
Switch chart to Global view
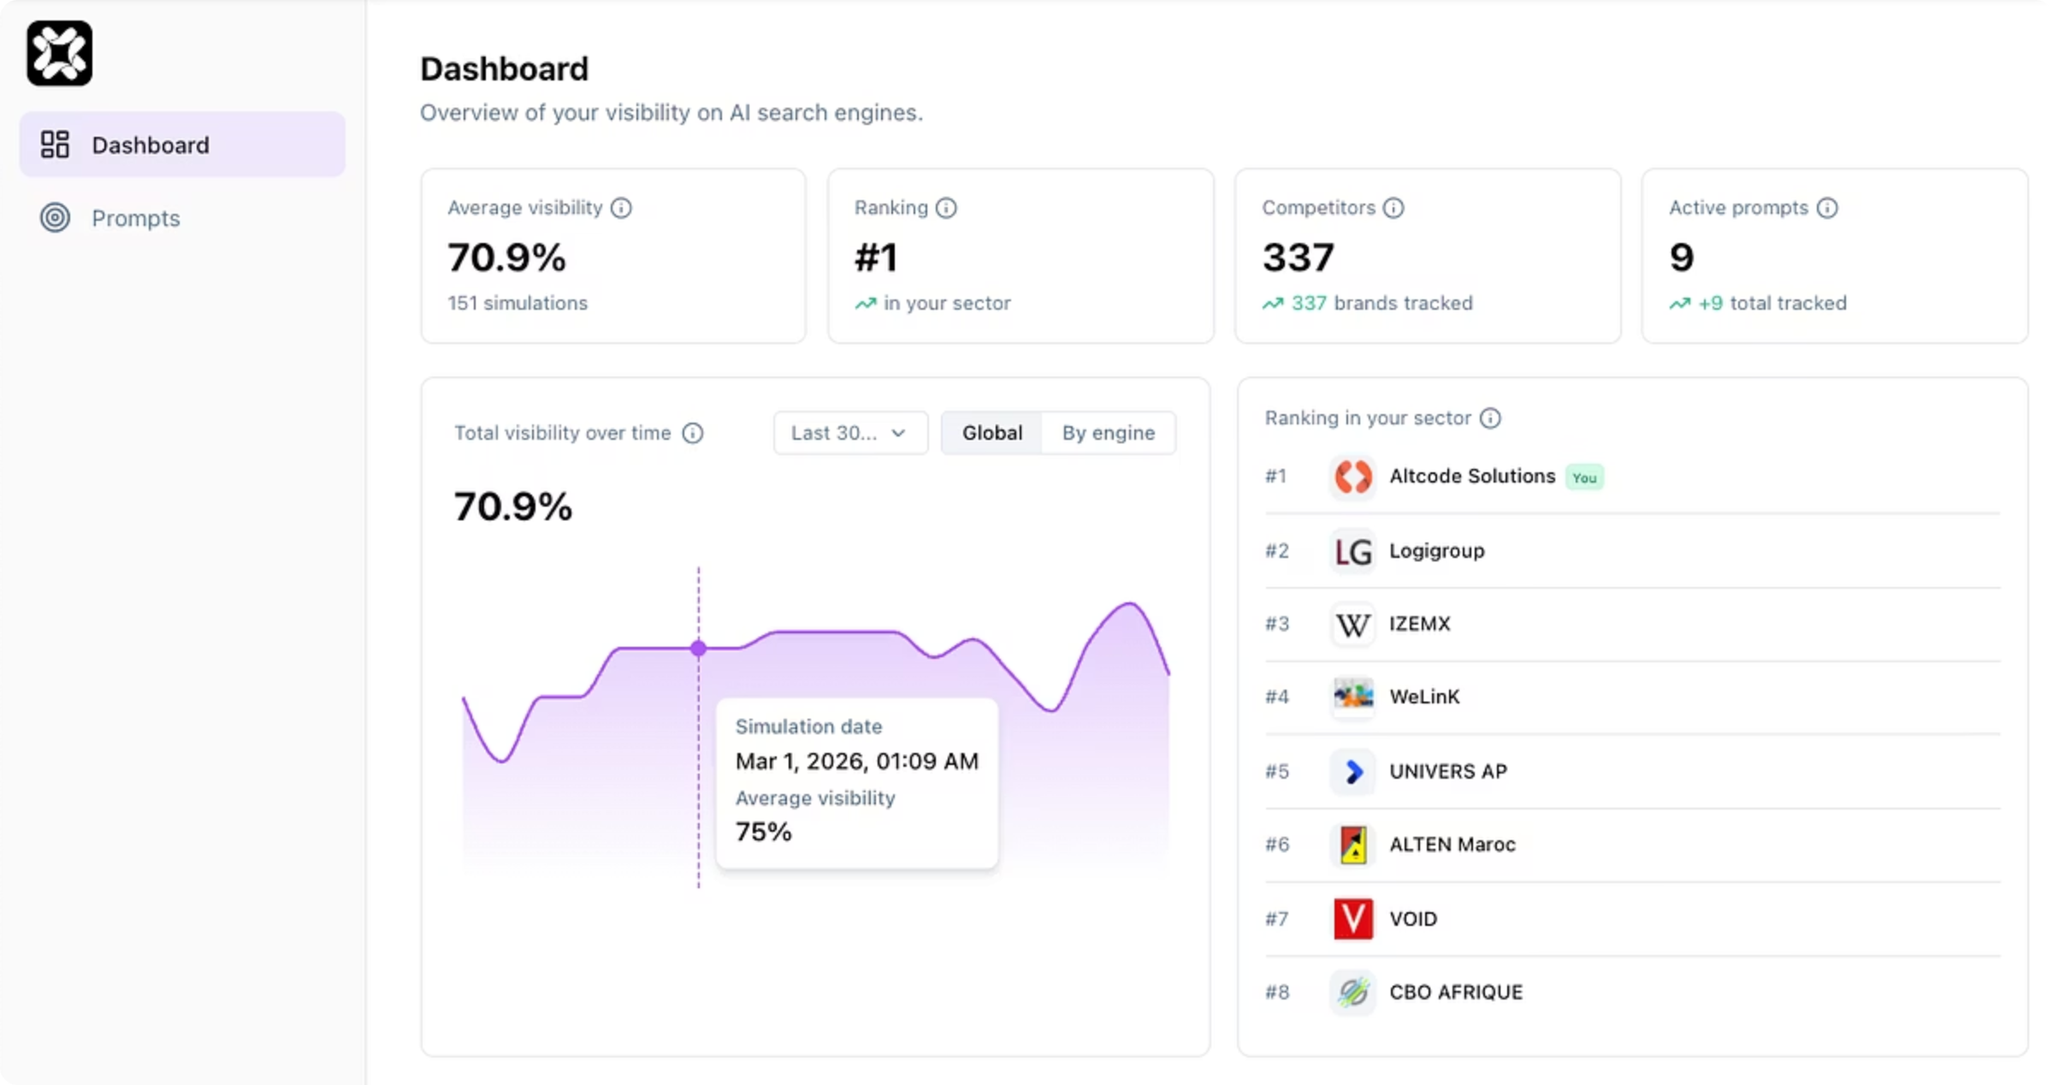[x=992, y=433]
